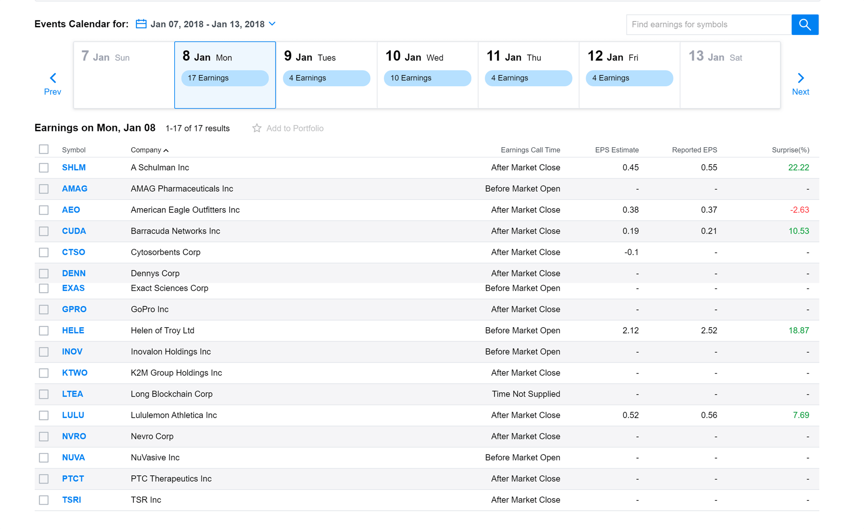Screen dimensions: 864x529
Task: Check the CTSO row checkbox
Action: [44, 252]
